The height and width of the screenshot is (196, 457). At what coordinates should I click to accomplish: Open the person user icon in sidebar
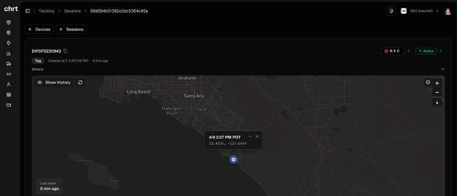9,84
